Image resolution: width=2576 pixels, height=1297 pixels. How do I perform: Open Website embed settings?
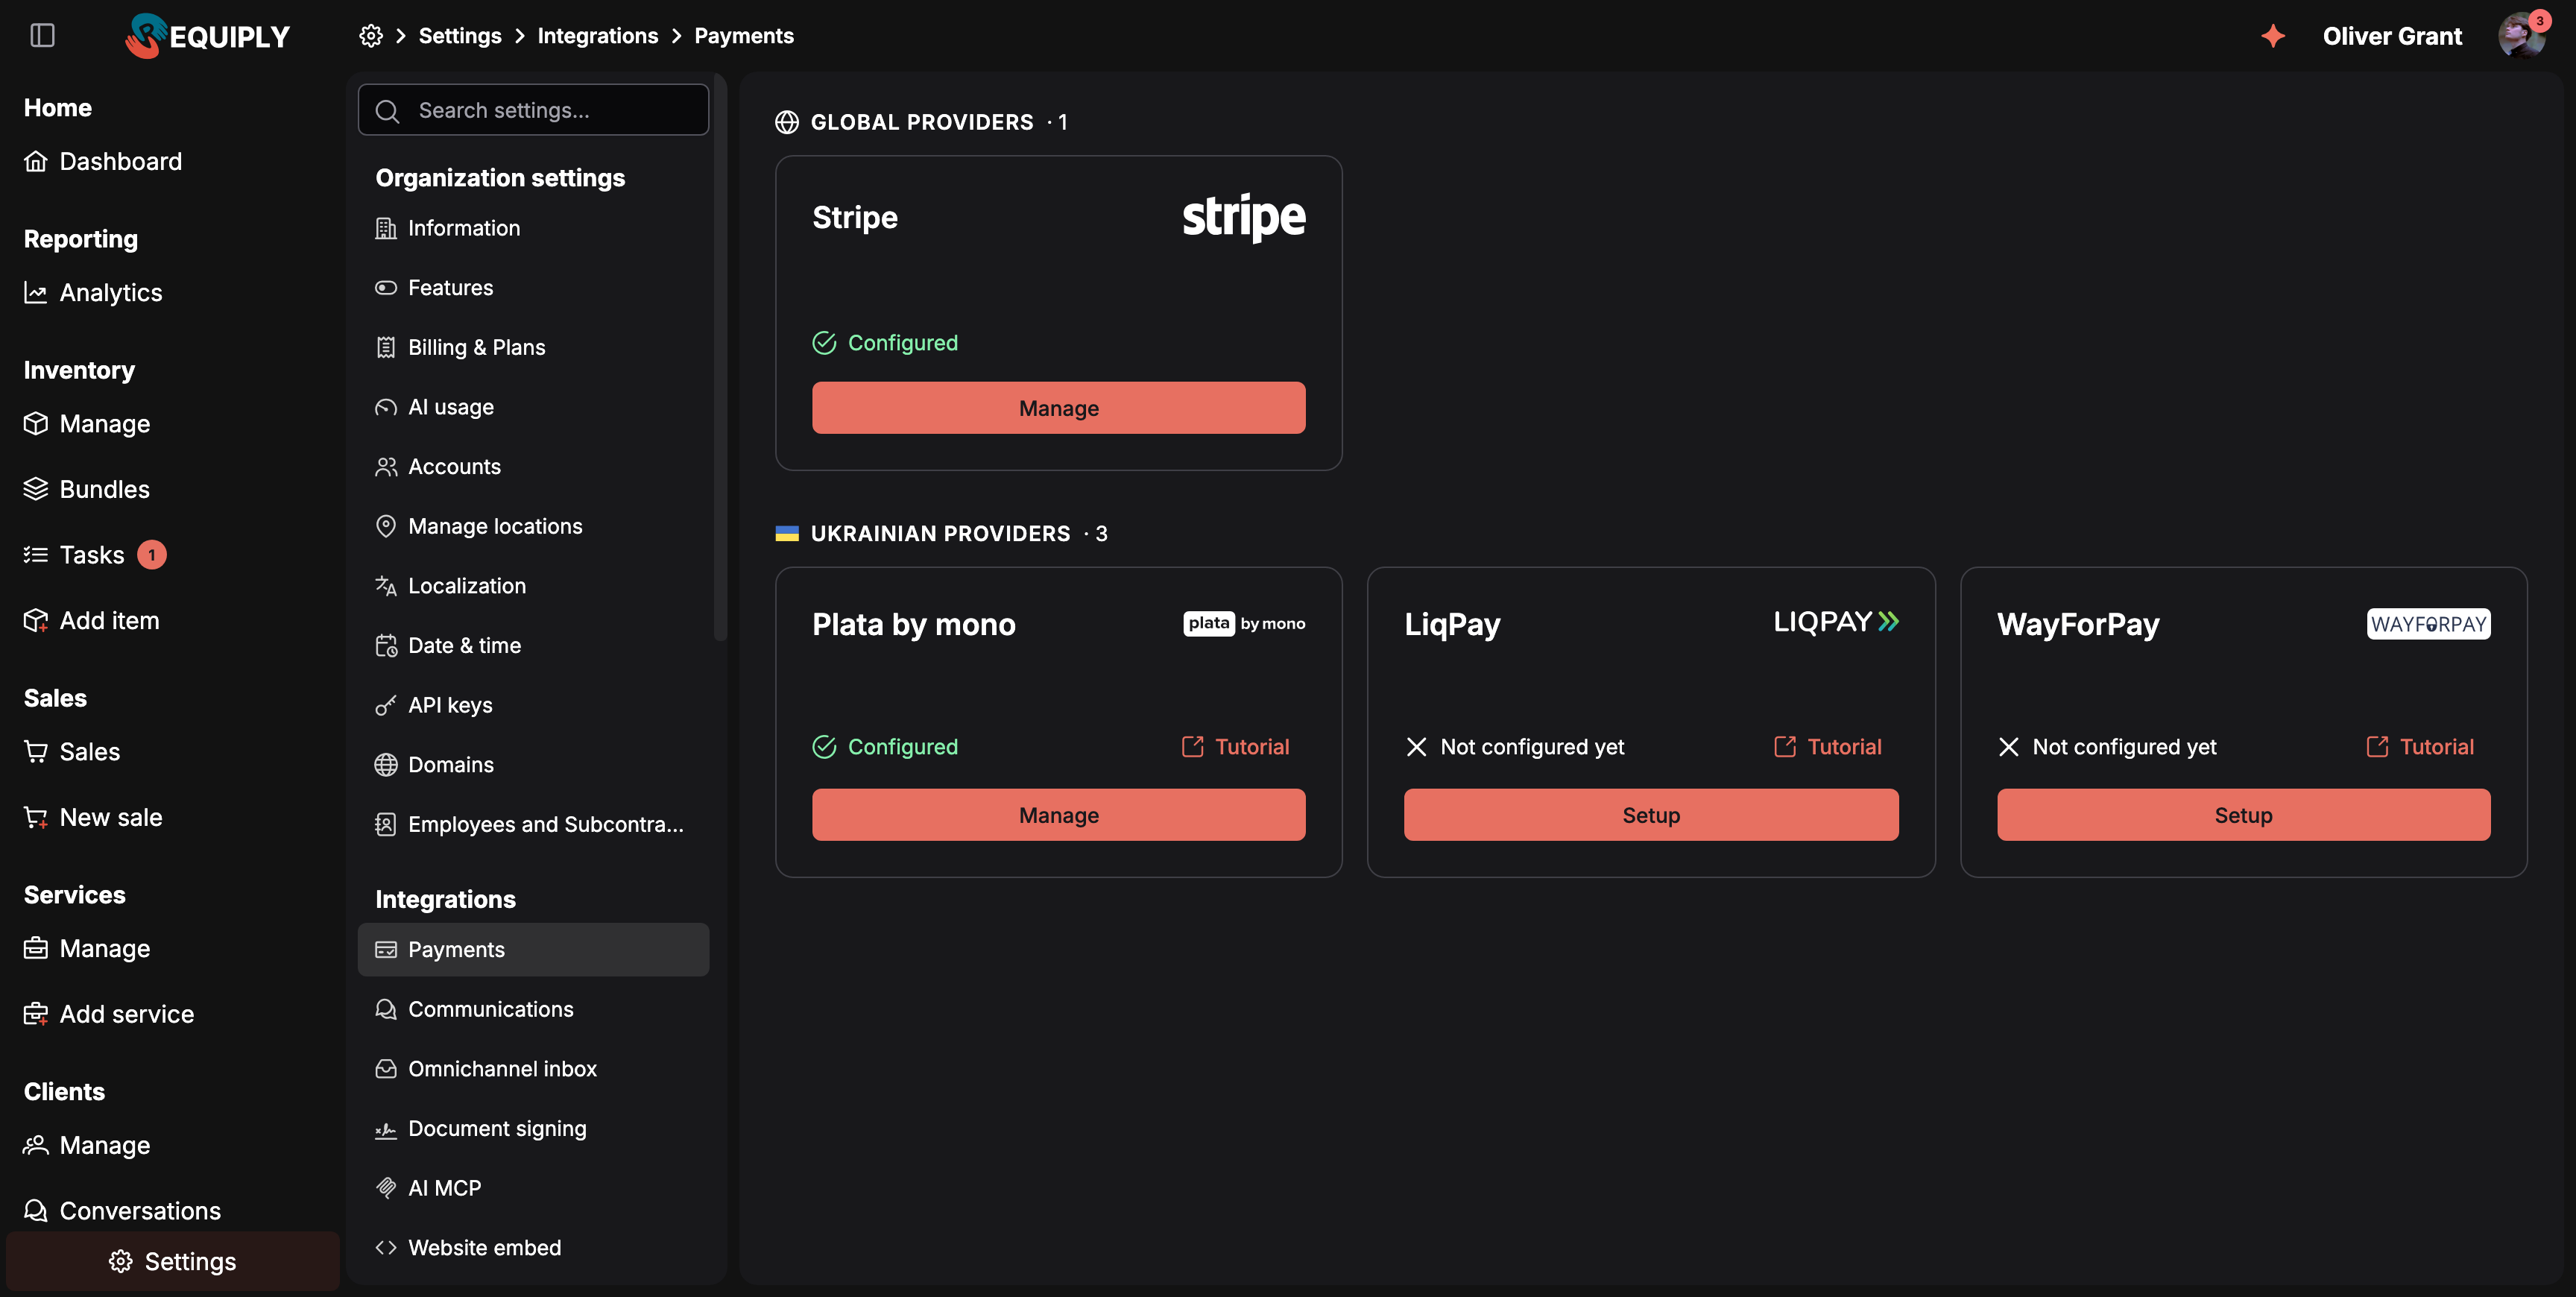[533, 1248]
